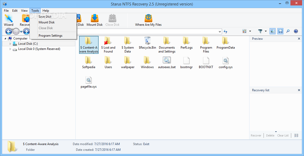Open the File menu

[6, 11]
